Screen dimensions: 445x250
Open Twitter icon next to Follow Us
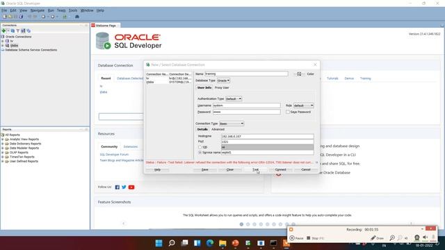(x=124, y=187)
